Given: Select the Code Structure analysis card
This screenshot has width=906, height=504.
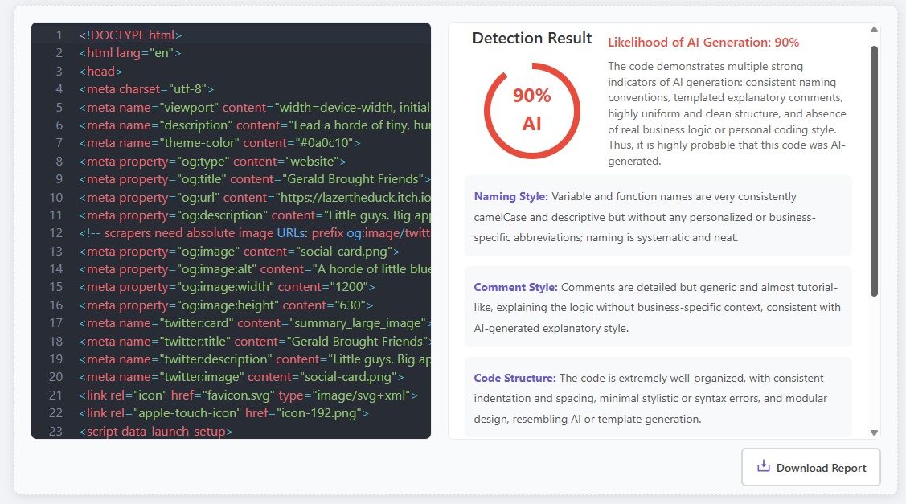Looking at the screenshot, I should [x=658, y=398].
